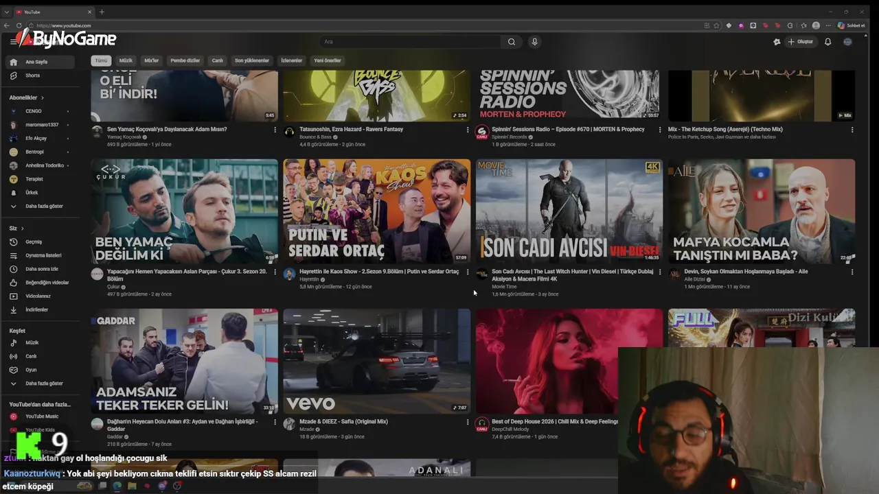
Task: Expand the Siz section chevron
Action: [x=22, y=228]
